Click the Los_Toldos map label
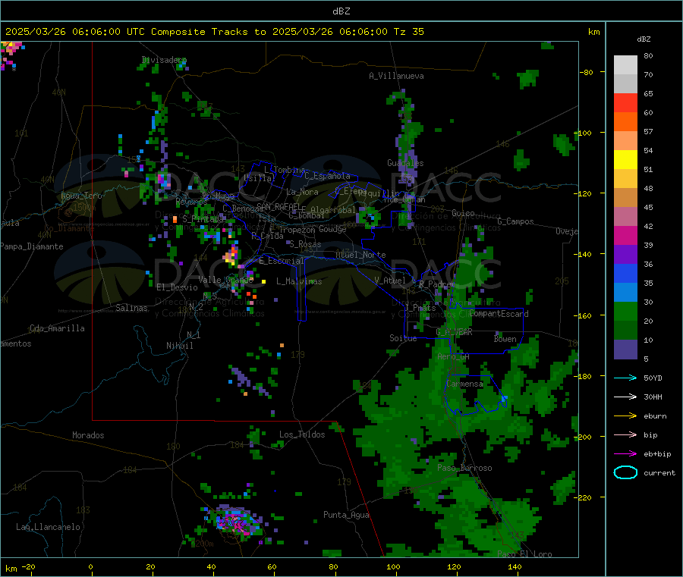Viewport: 683px width, 577px height. point(302,434)
